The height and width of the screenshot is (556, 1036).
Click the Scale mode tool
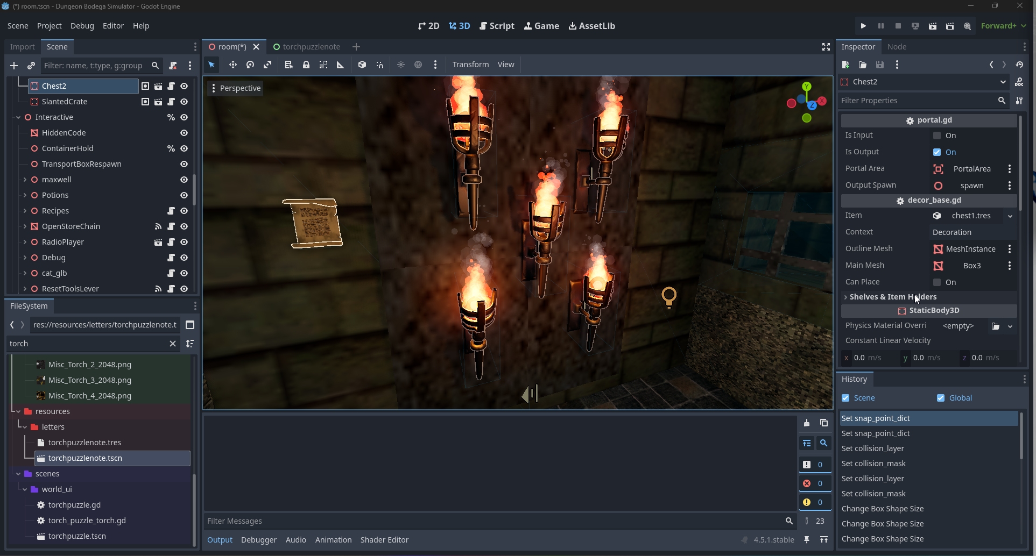(267, 65)
